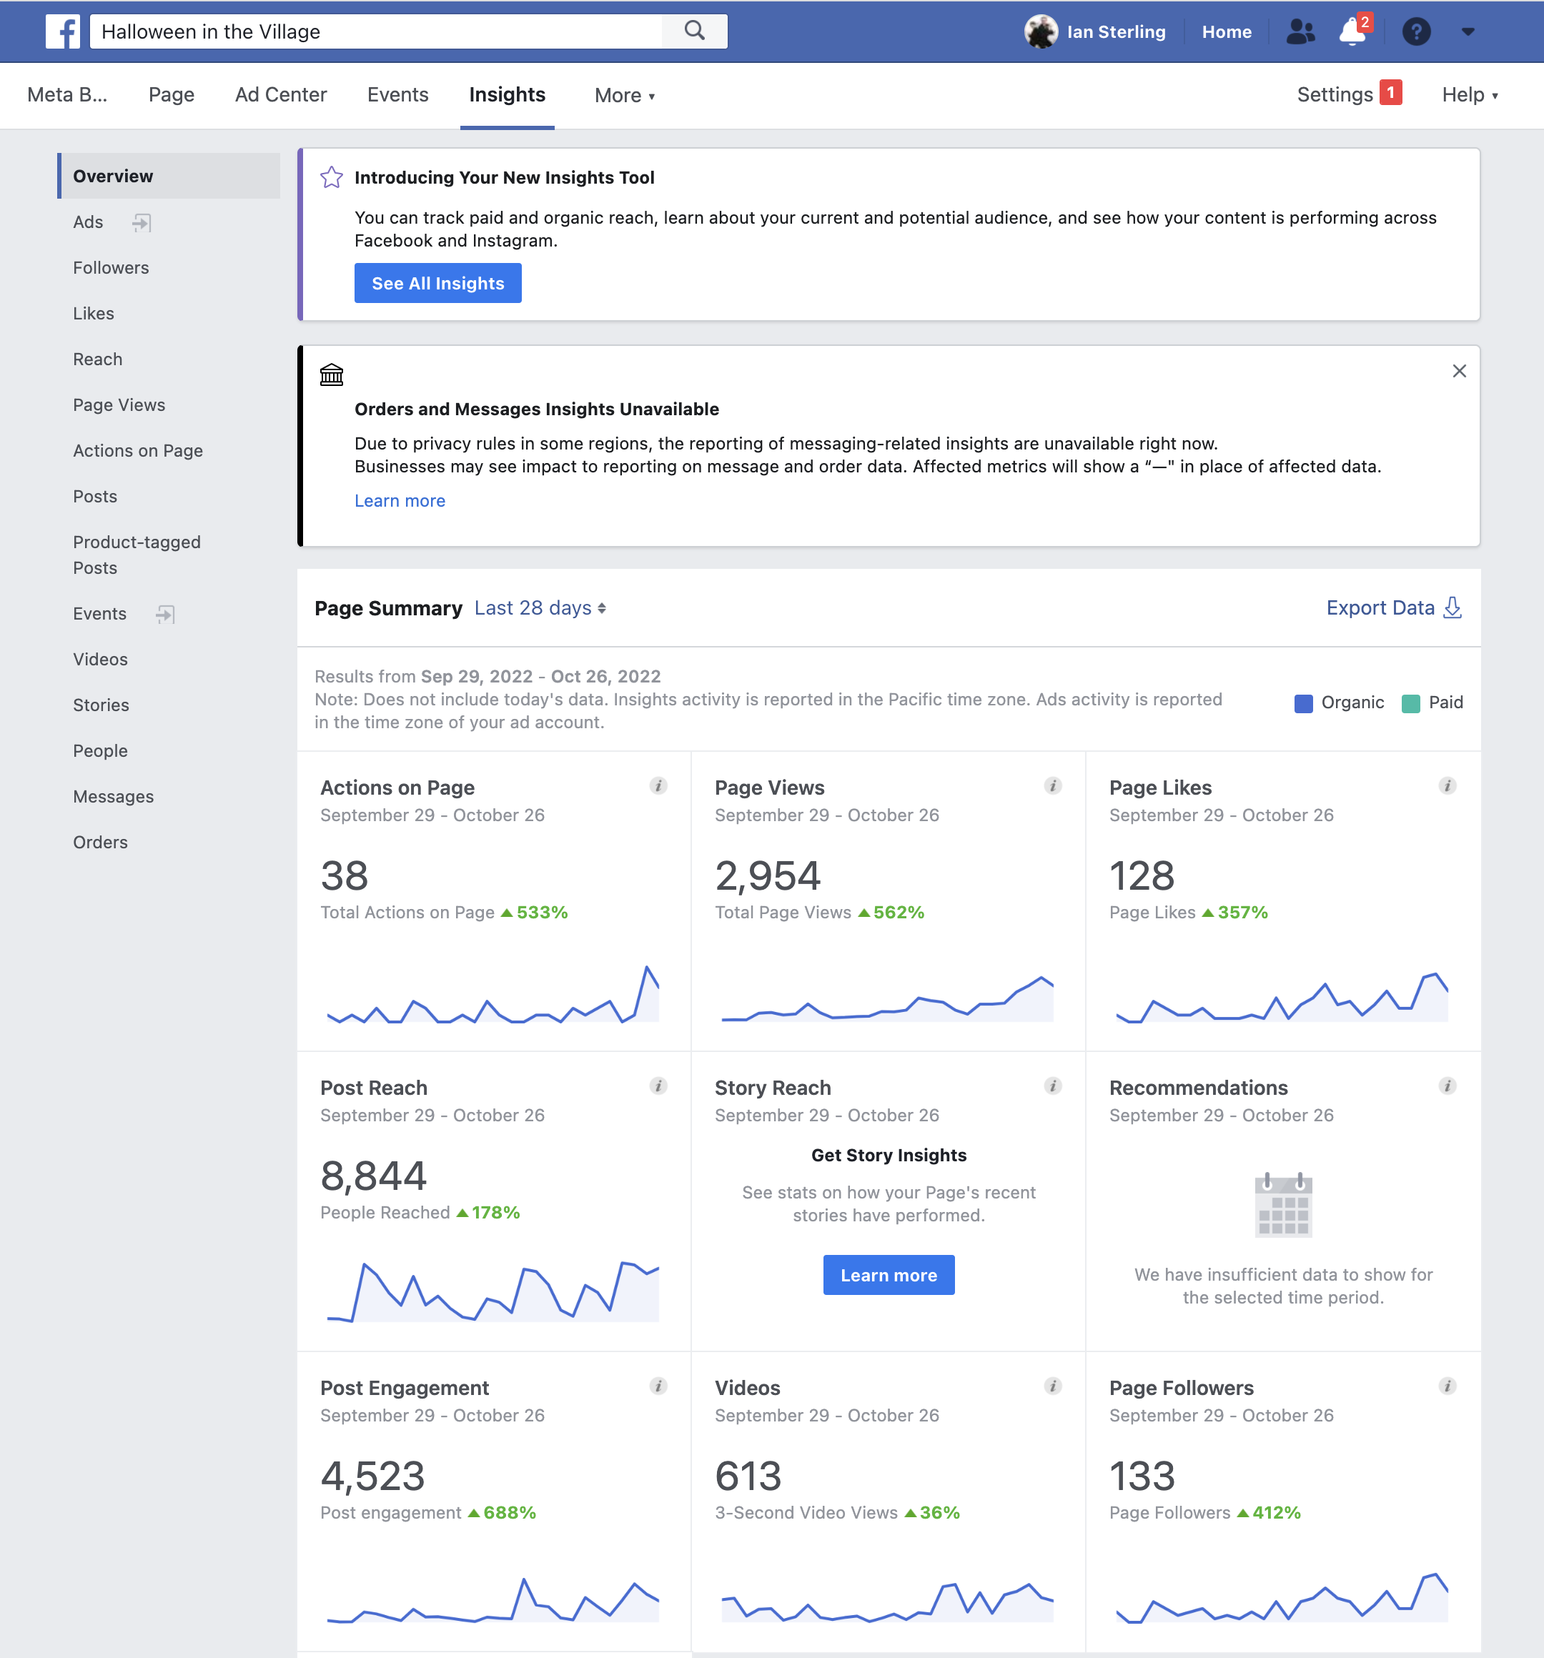Click the Export Data download icon

point(1453,607)
